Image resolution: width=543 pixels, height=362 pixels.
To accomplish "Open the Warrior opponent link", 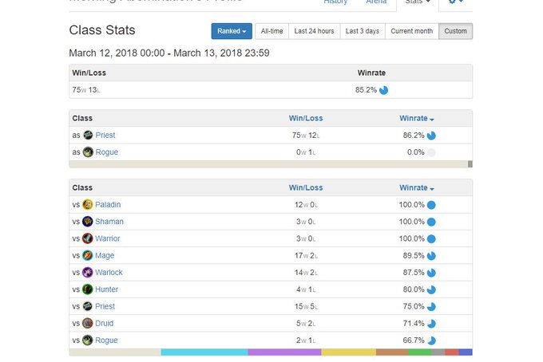I will pyautogui.click(x=107, y=238).
